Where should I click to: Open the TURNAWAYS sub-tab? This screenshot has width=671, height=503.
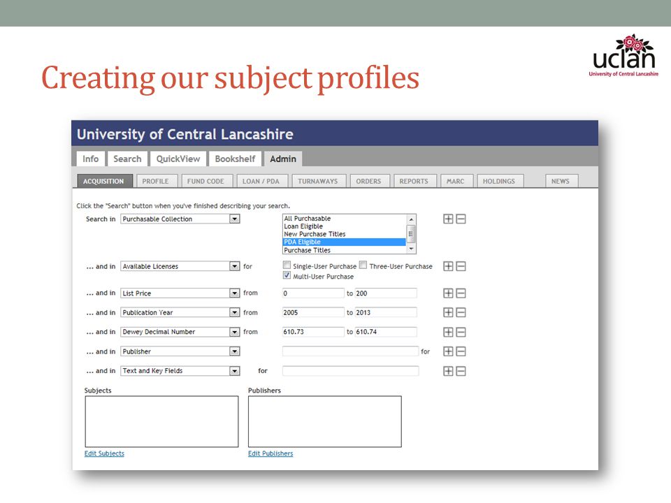[x=318, y=182]
